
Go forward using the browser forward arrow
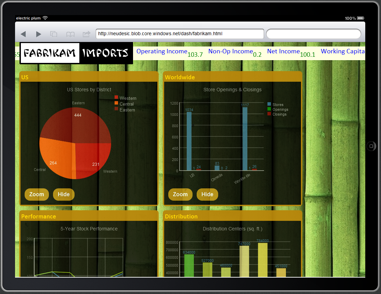point(38,34)
